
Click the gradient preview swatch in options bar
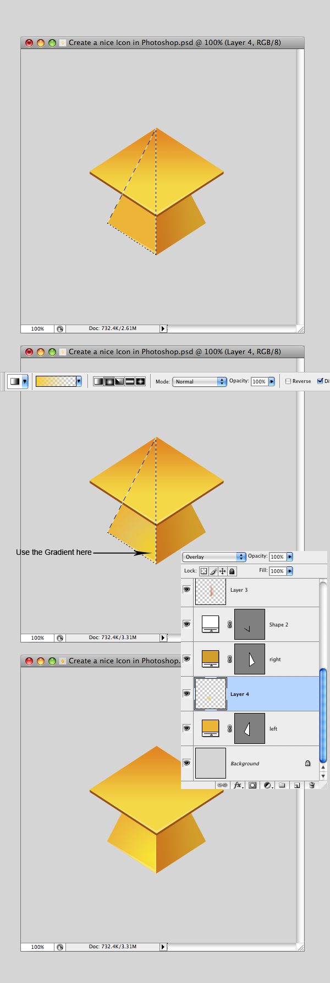click(x=56, y=381)
